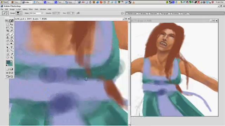
Task: Select the Pen tool
Action: point(8,50)
